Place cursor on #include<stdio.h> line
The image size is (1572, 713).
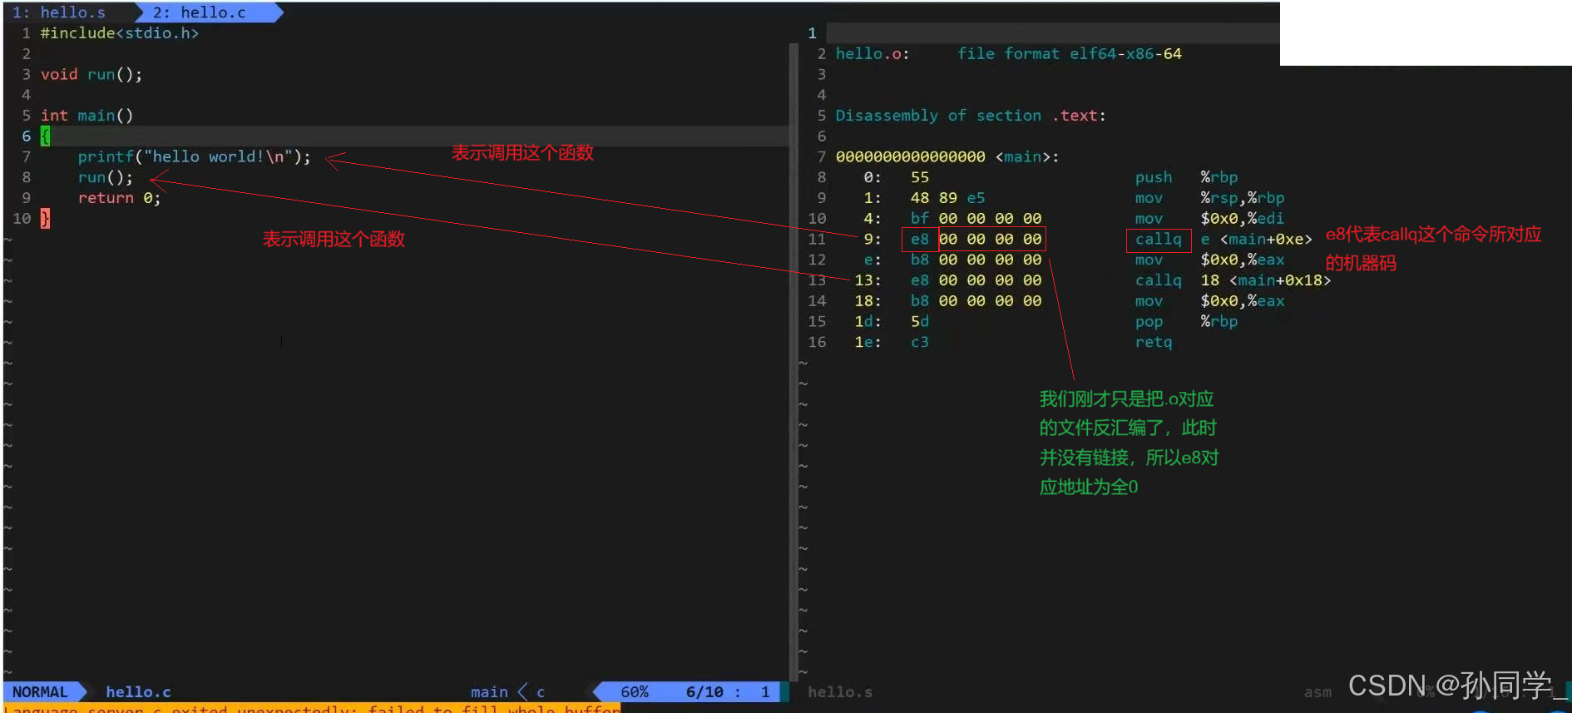[120, 33]
